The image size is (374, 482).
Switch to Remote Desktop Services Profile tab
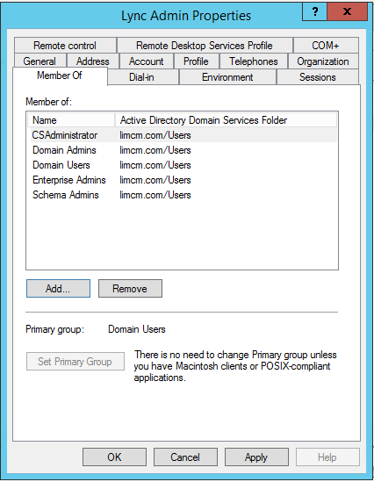point(205,46)
